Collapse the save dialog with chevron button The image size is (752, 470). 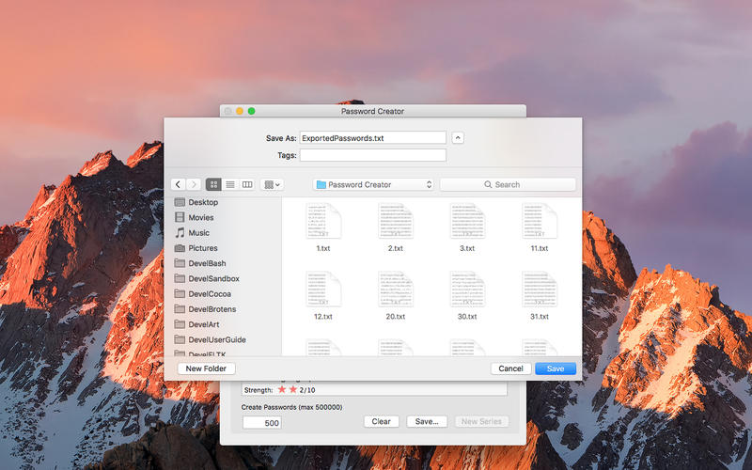458,138
